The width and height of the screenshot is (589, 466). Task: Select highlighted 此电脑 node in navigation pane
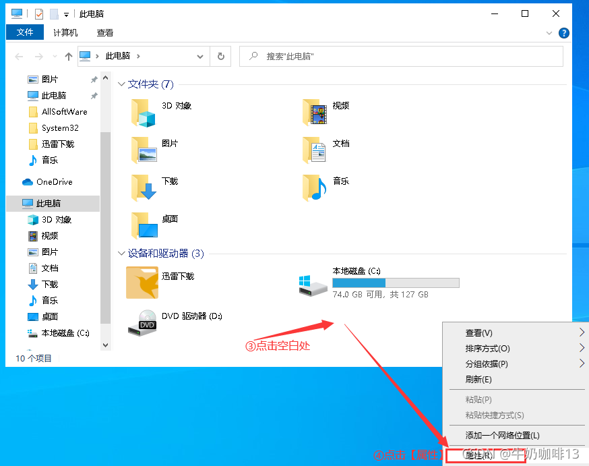[53, 203]
